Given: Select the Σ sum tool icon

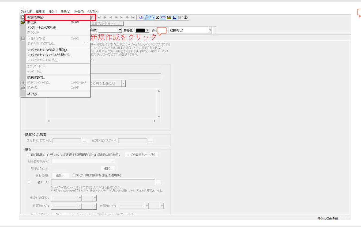Looking at the screenshot, I should 157,18.
